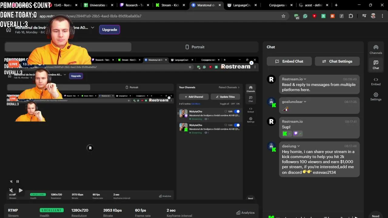Viewport: 388px width, 218px height.
Task: Open Chrome media controls icon
Action: coord(364,16)
